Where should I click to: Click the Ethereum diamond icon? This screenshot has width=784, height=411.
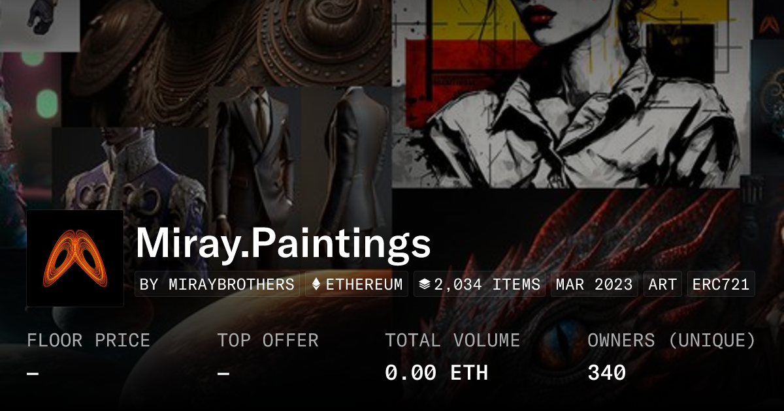316,284
